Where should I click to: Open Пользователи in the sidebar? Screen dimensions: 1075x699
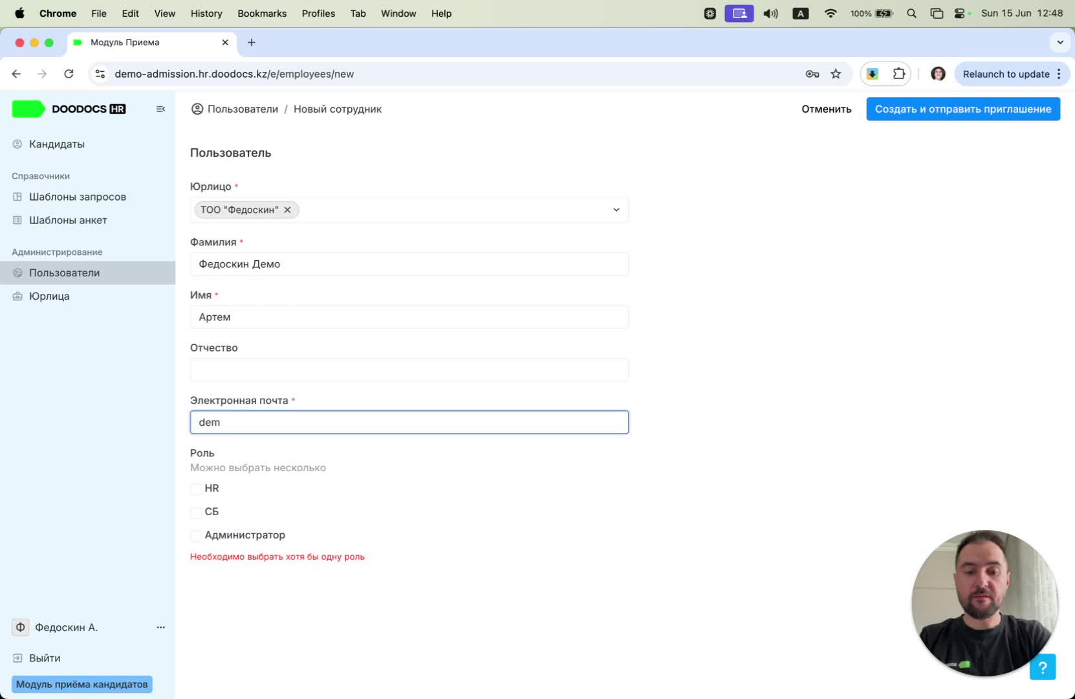click(x=87, y=273)
